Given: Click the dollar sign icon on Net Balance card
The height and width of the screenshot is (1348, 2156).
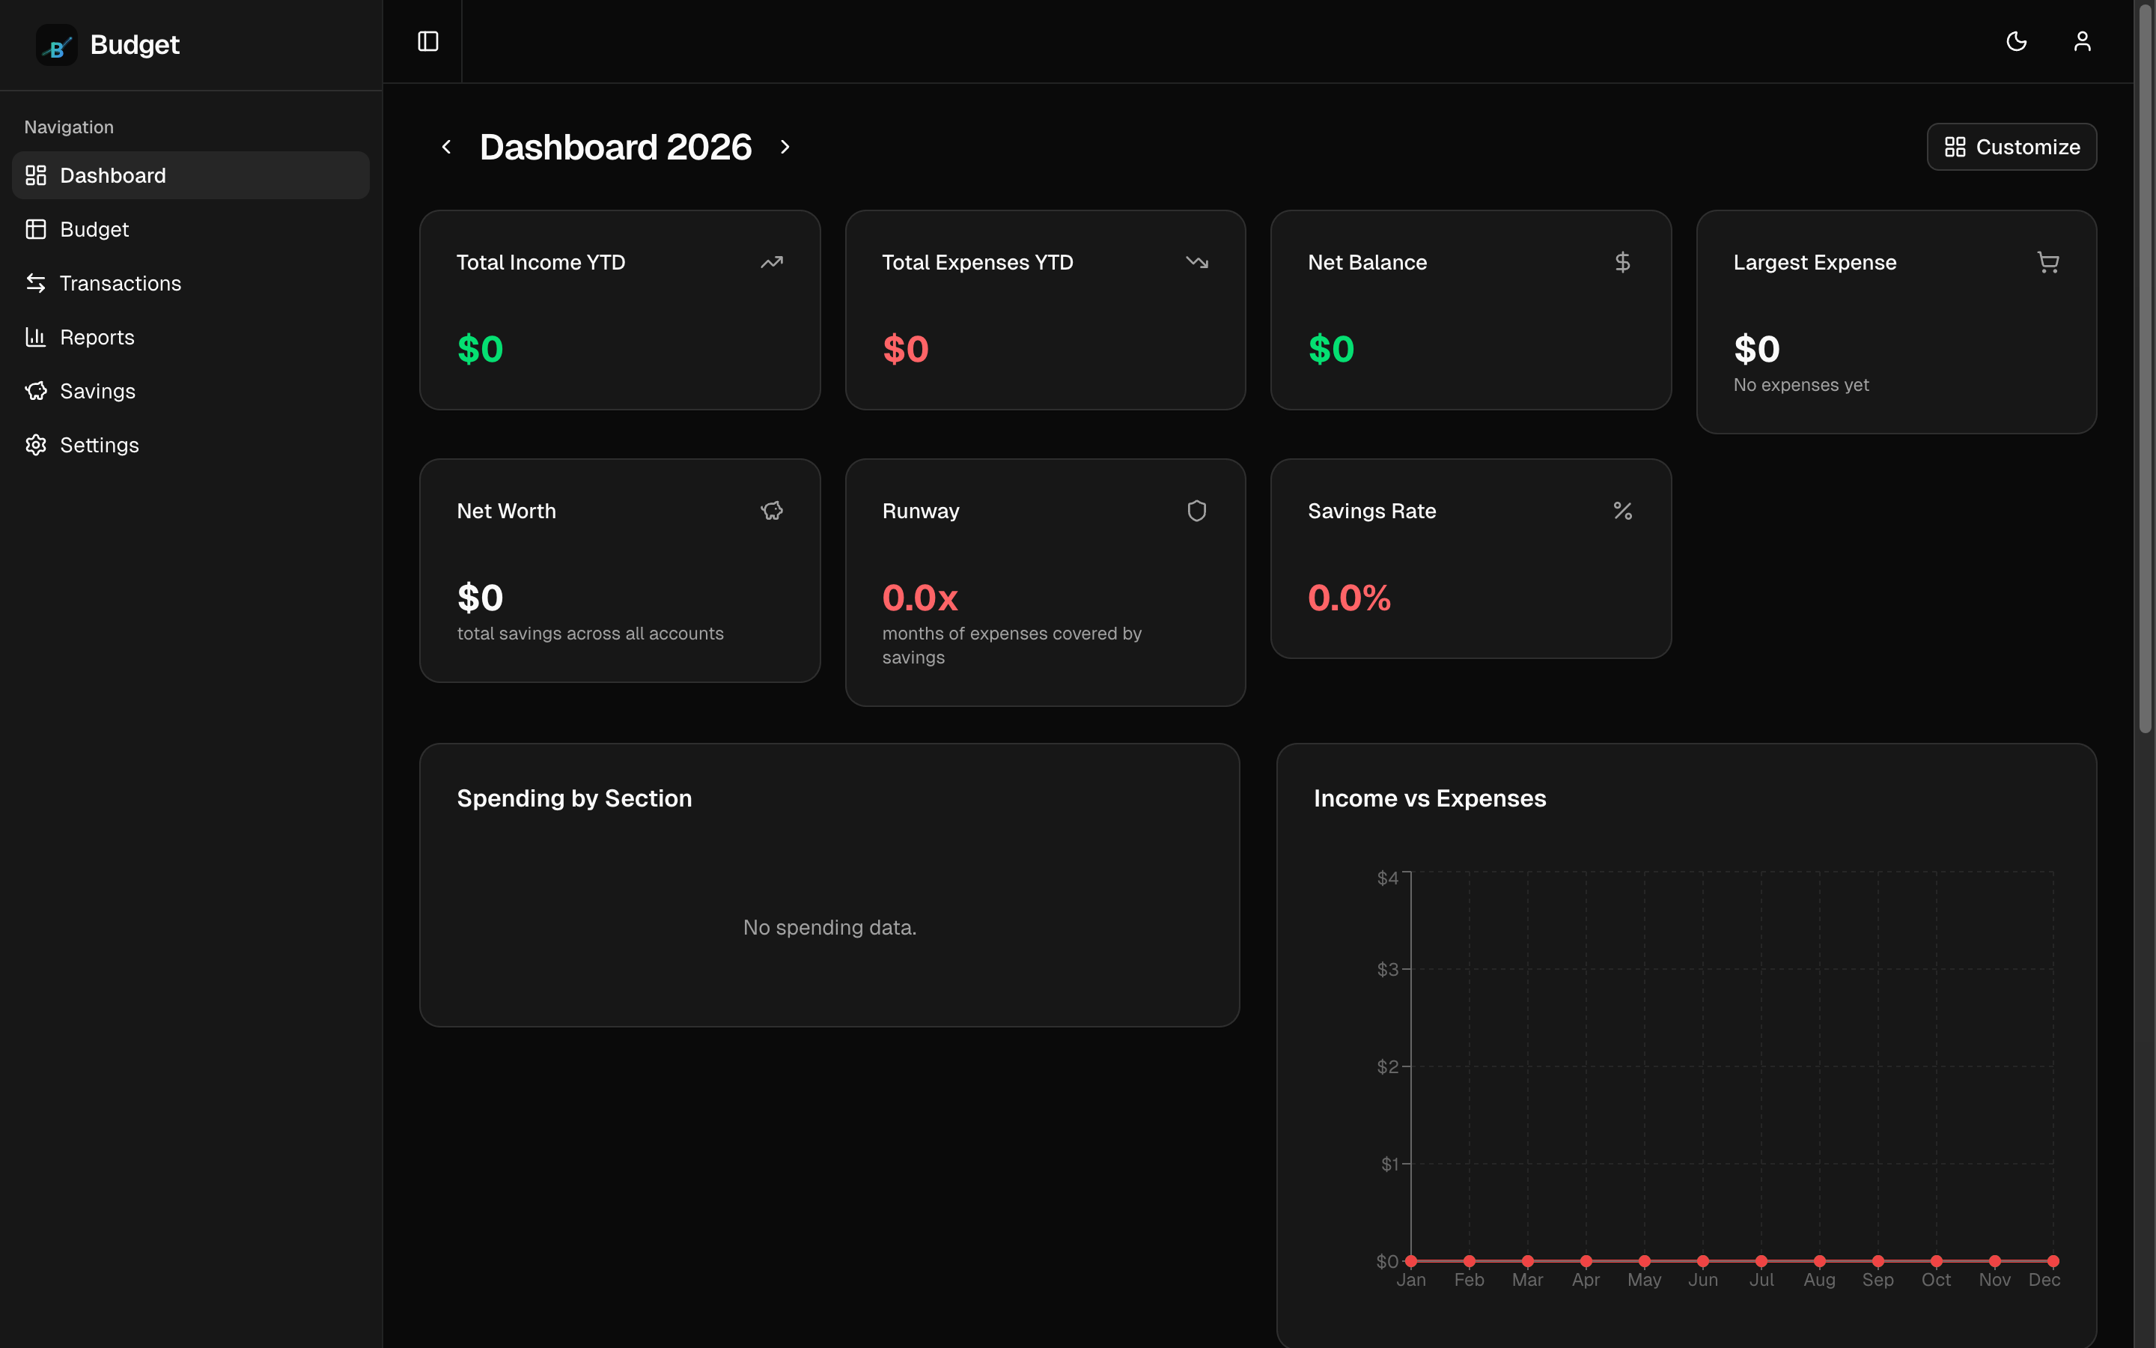Looking at the screenshot, I should (1622, 261).
